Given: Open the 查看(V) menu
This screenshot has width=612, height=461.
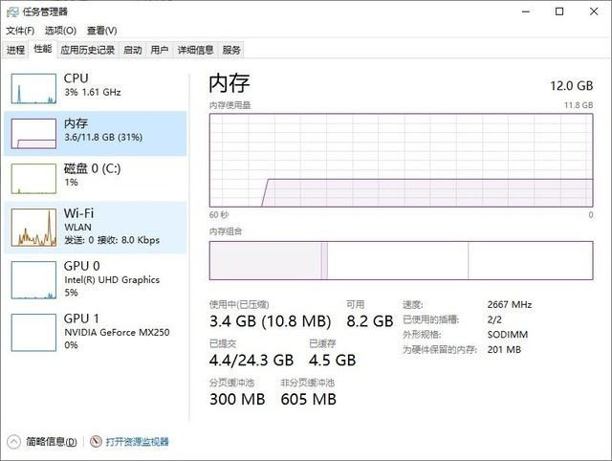Looking at the screenshot, I should pyautogui.click(x=101, y=31).
